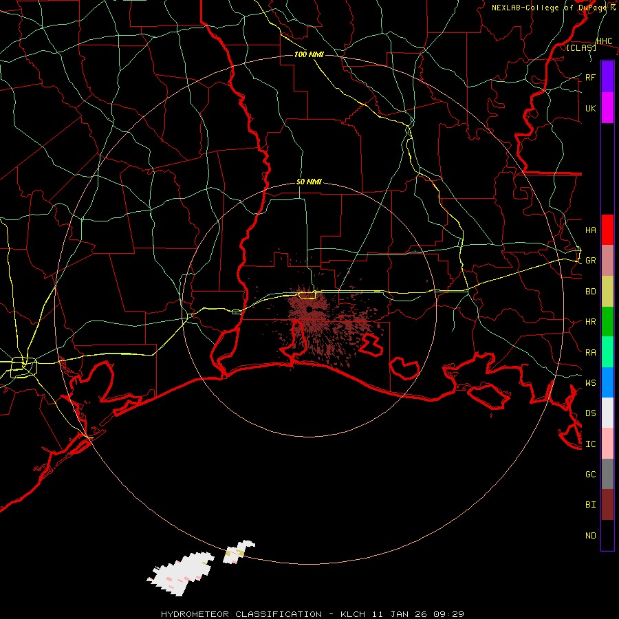Click the "GC" legend label

[590, 474]
